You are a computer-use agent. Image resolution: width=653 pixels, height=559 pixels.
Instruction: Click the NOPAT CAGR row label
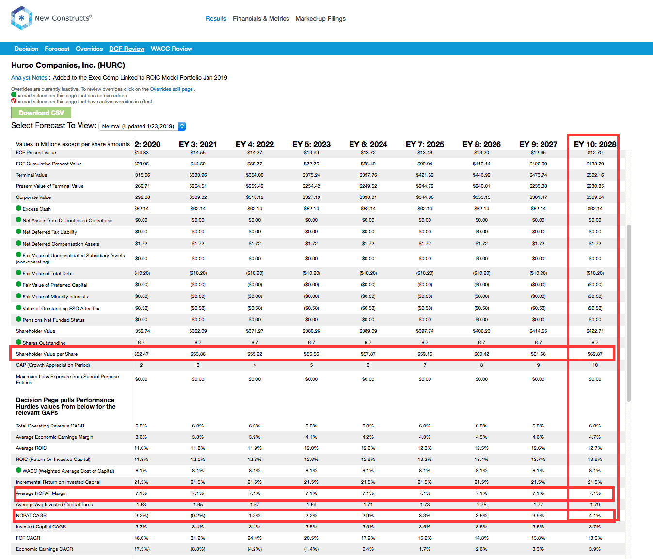pos(31,515)
